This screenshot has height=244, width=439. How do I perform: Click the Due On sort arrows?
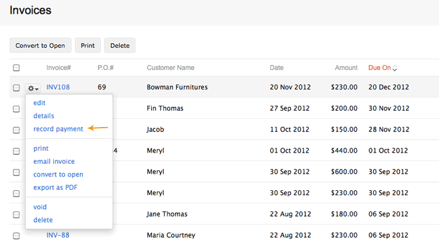(394, 68)
